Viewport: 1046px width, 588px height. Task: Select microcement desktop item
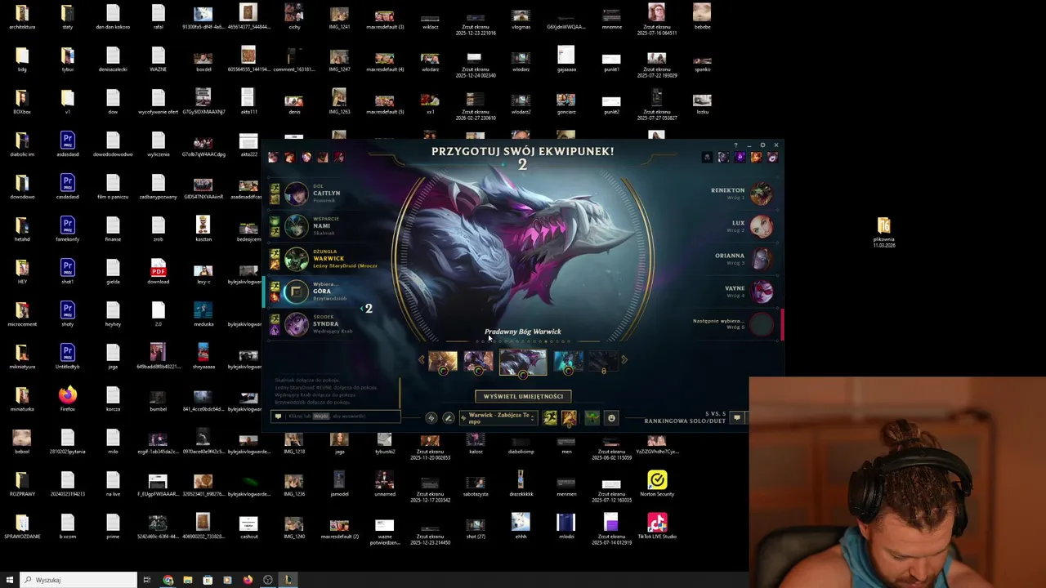click(22, 315)
